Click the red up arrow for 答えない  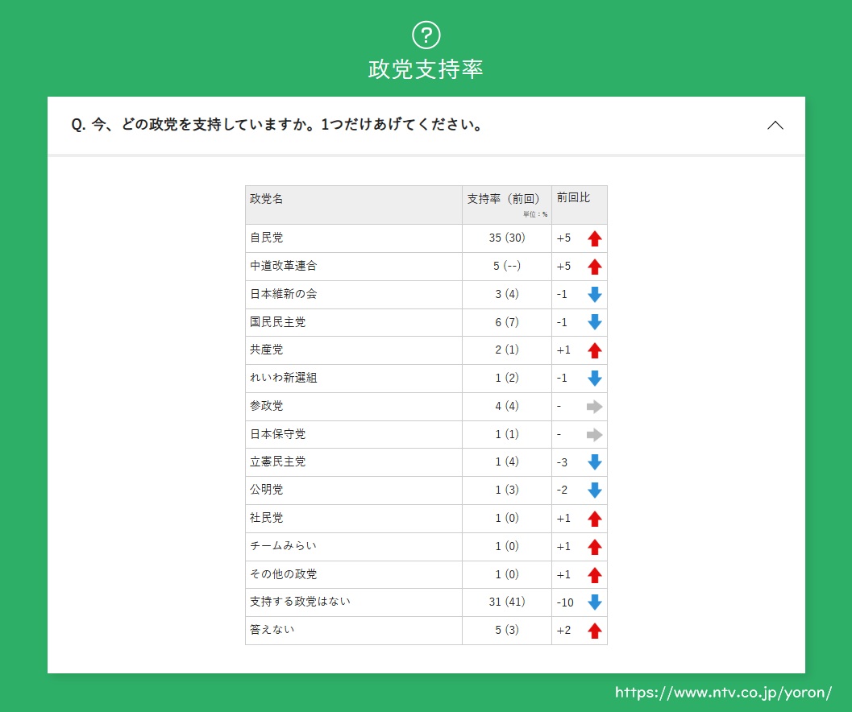tap(595, 631)
